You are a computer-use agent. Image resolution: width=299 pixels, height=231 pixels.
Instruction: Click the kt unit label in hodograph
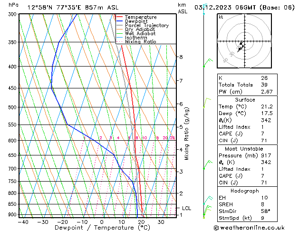[x=221, y=17]
